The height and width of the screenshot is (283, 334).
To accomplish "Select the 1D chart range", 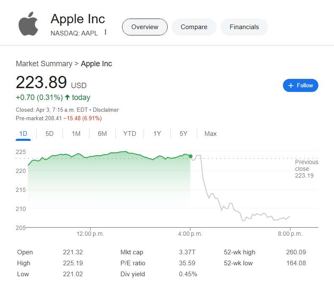I will tap(23, 134).
